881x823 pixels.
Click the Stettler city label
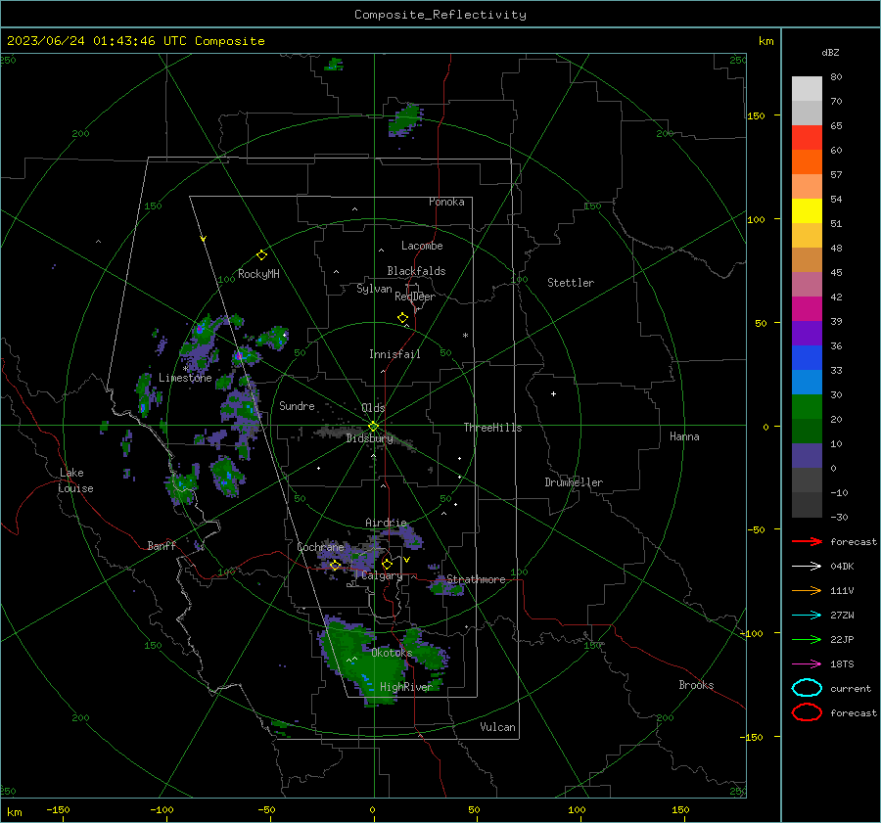point(571,283)
